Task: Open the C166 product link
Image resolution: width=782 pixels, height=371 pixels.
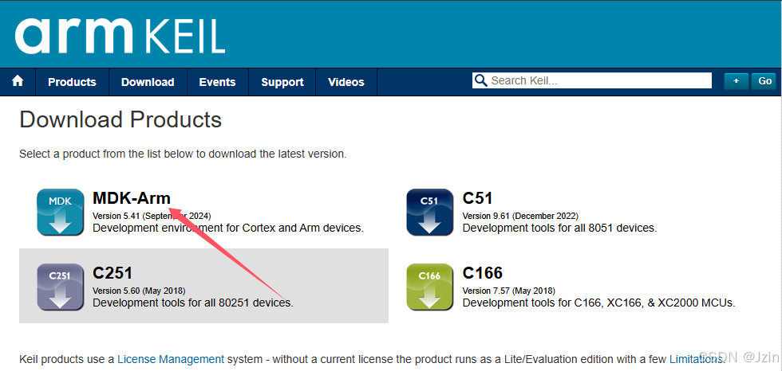Action: click(483, 273)
